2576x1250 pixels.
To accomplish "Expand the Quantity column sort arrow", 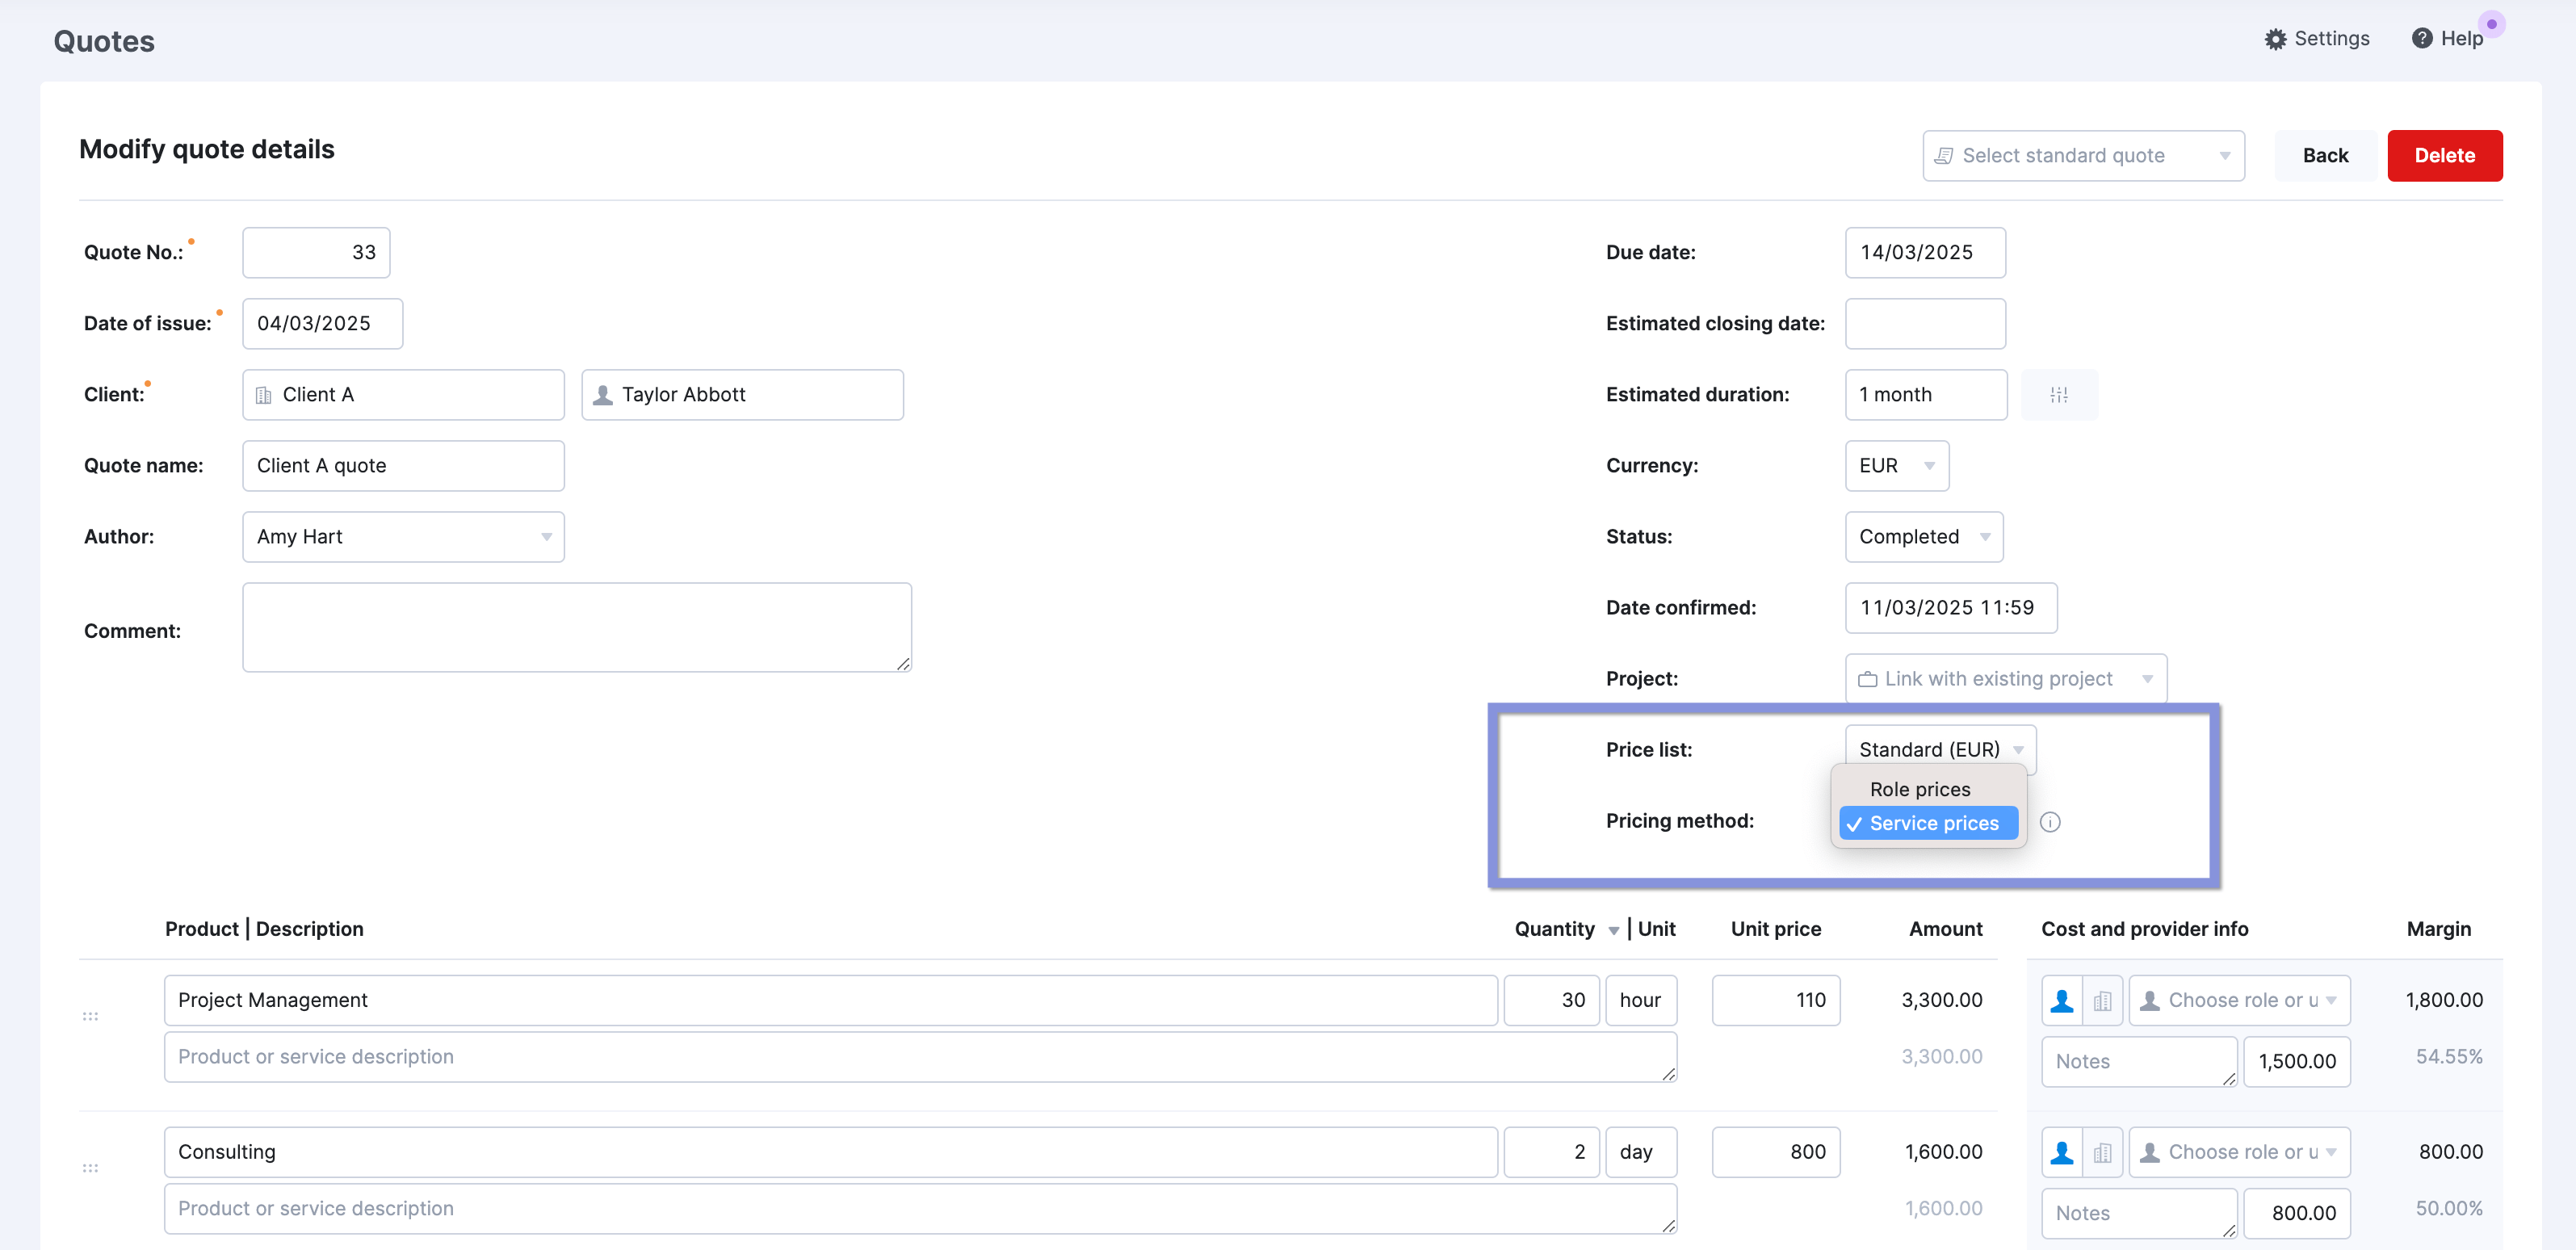I will tap(1613, 931).
